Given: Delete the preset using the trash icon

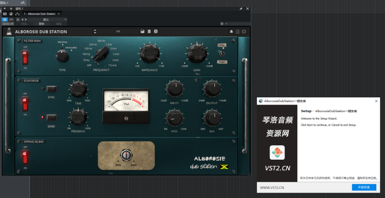Looking at the screenshot, I should (x=149, y=32).
